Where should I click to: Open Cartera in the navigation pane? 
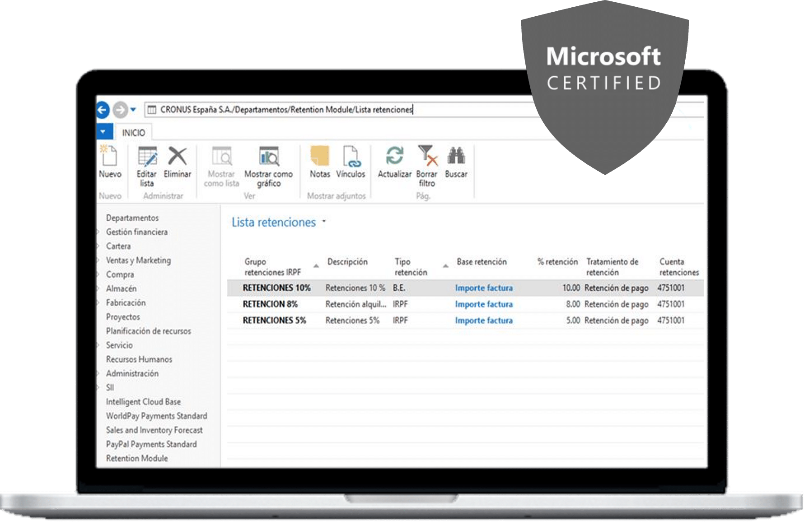pyautogui.click(x=118, y=246)
